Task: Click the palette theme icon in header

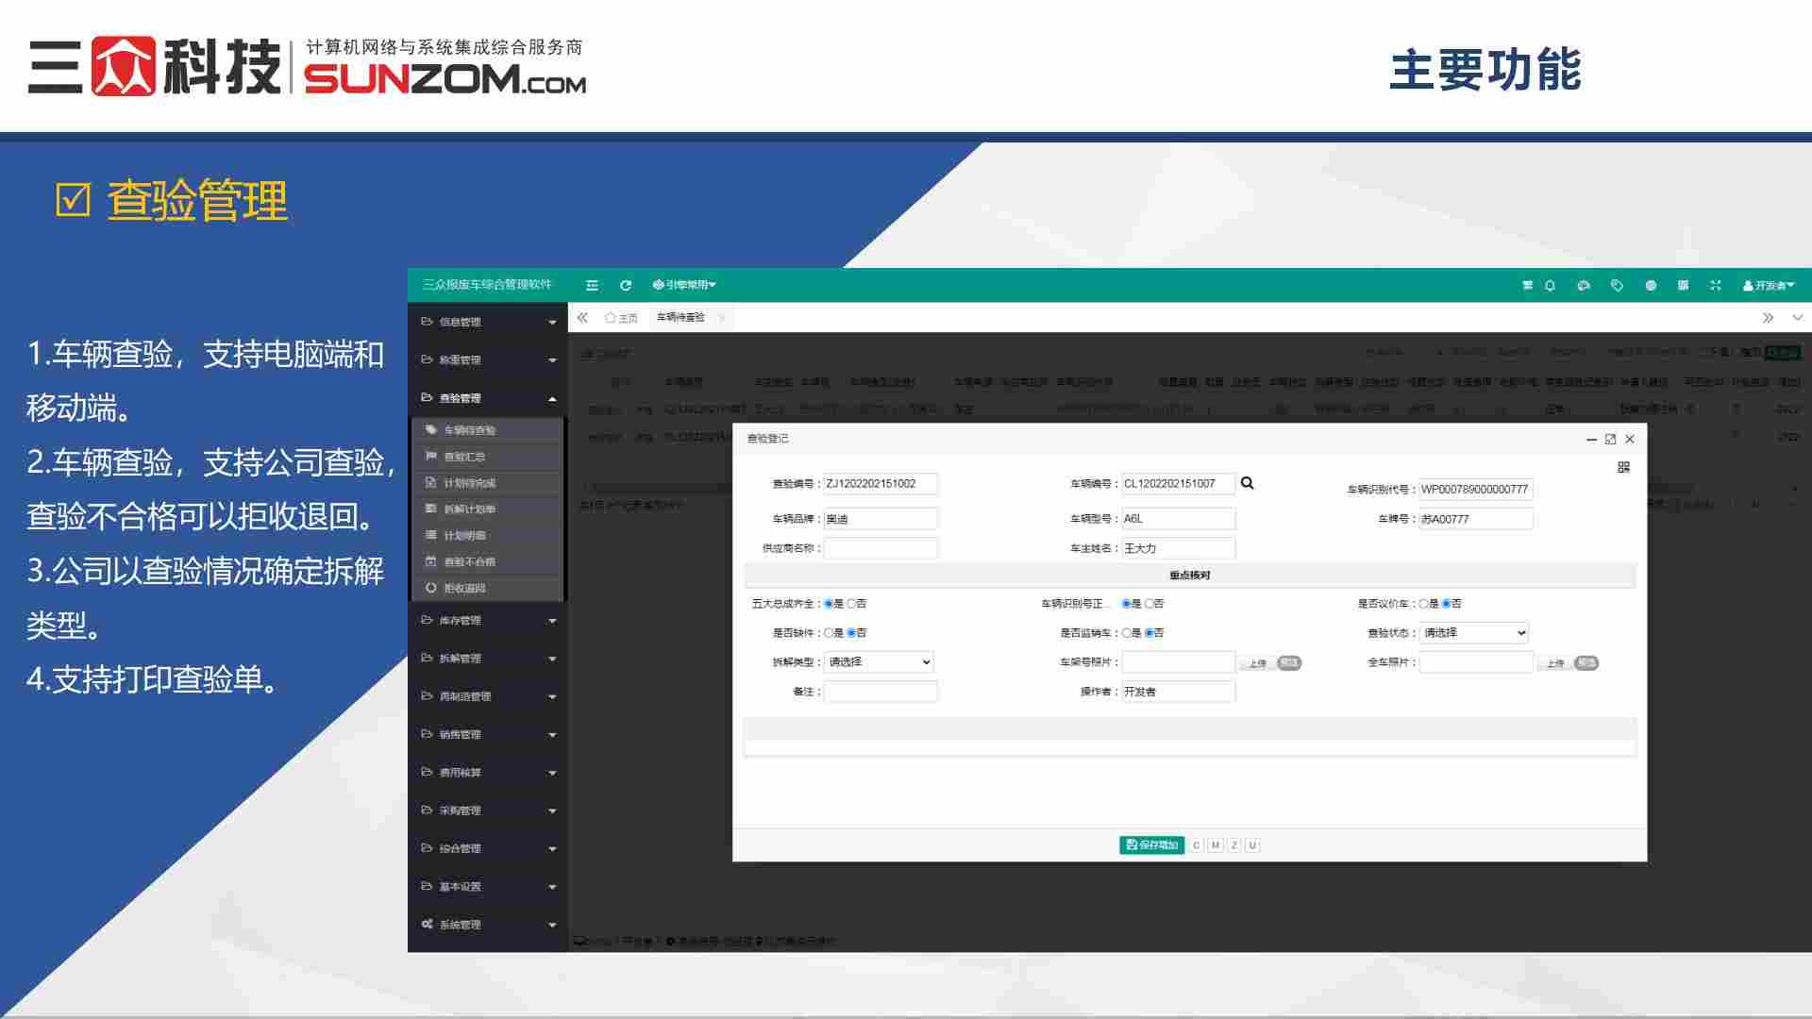Action: 1584,285
